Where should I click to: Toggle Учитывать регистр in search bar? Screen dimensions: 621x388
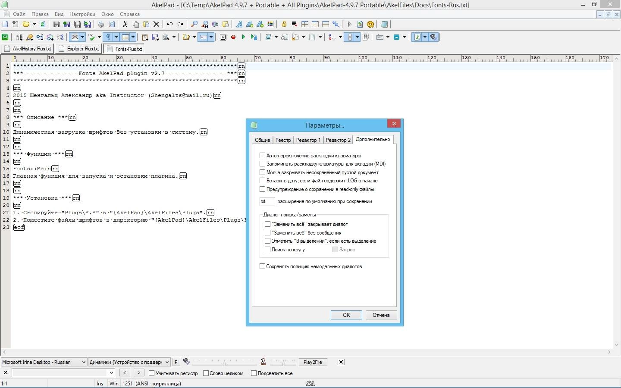click(151, 373)
